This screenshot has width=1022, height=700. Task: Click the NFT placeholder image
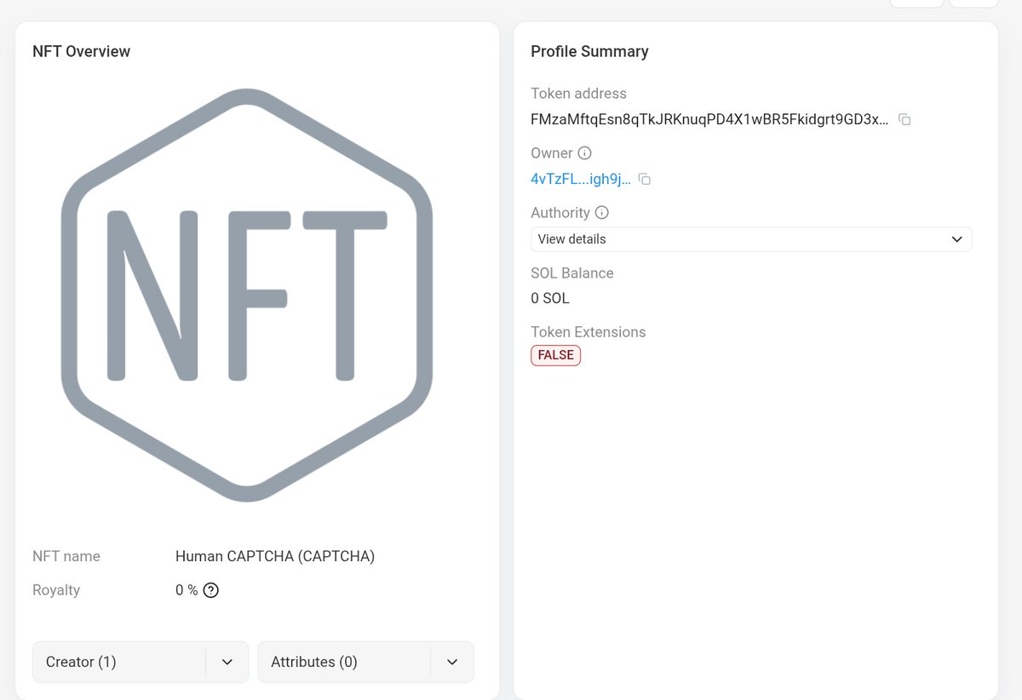[x=247, y=295]
